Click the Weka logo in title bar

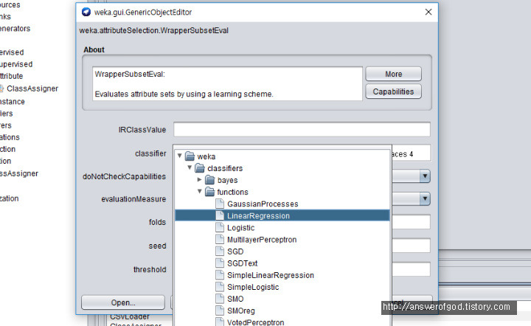click(86, 13)
